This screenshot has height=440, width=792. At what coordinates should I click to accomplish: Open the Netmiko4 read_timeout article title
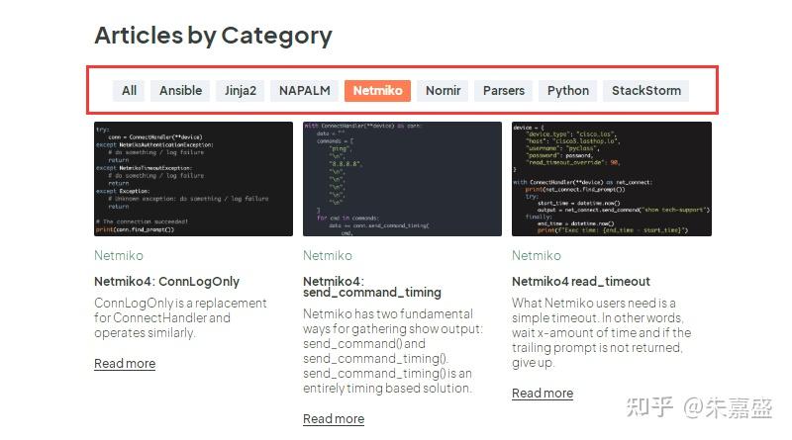pyautogui.click(x=581, y=282)
